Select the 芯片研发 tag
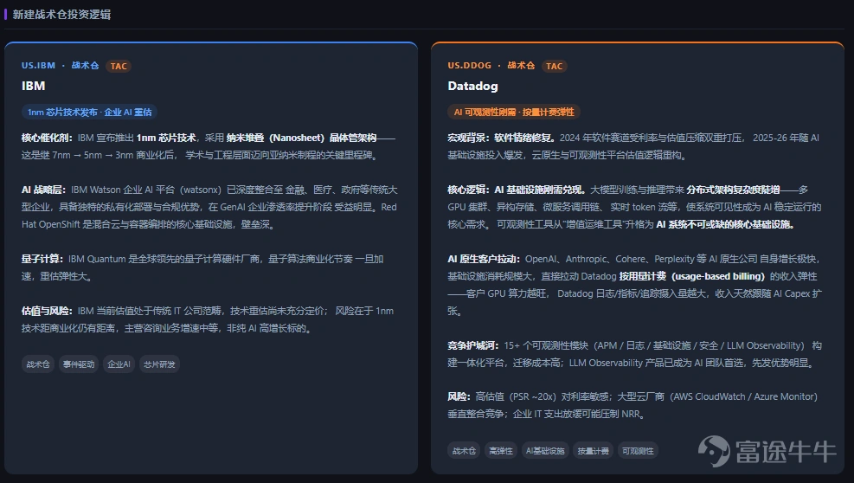This screenshot has width=854, height=483. [x=159, y=364]
